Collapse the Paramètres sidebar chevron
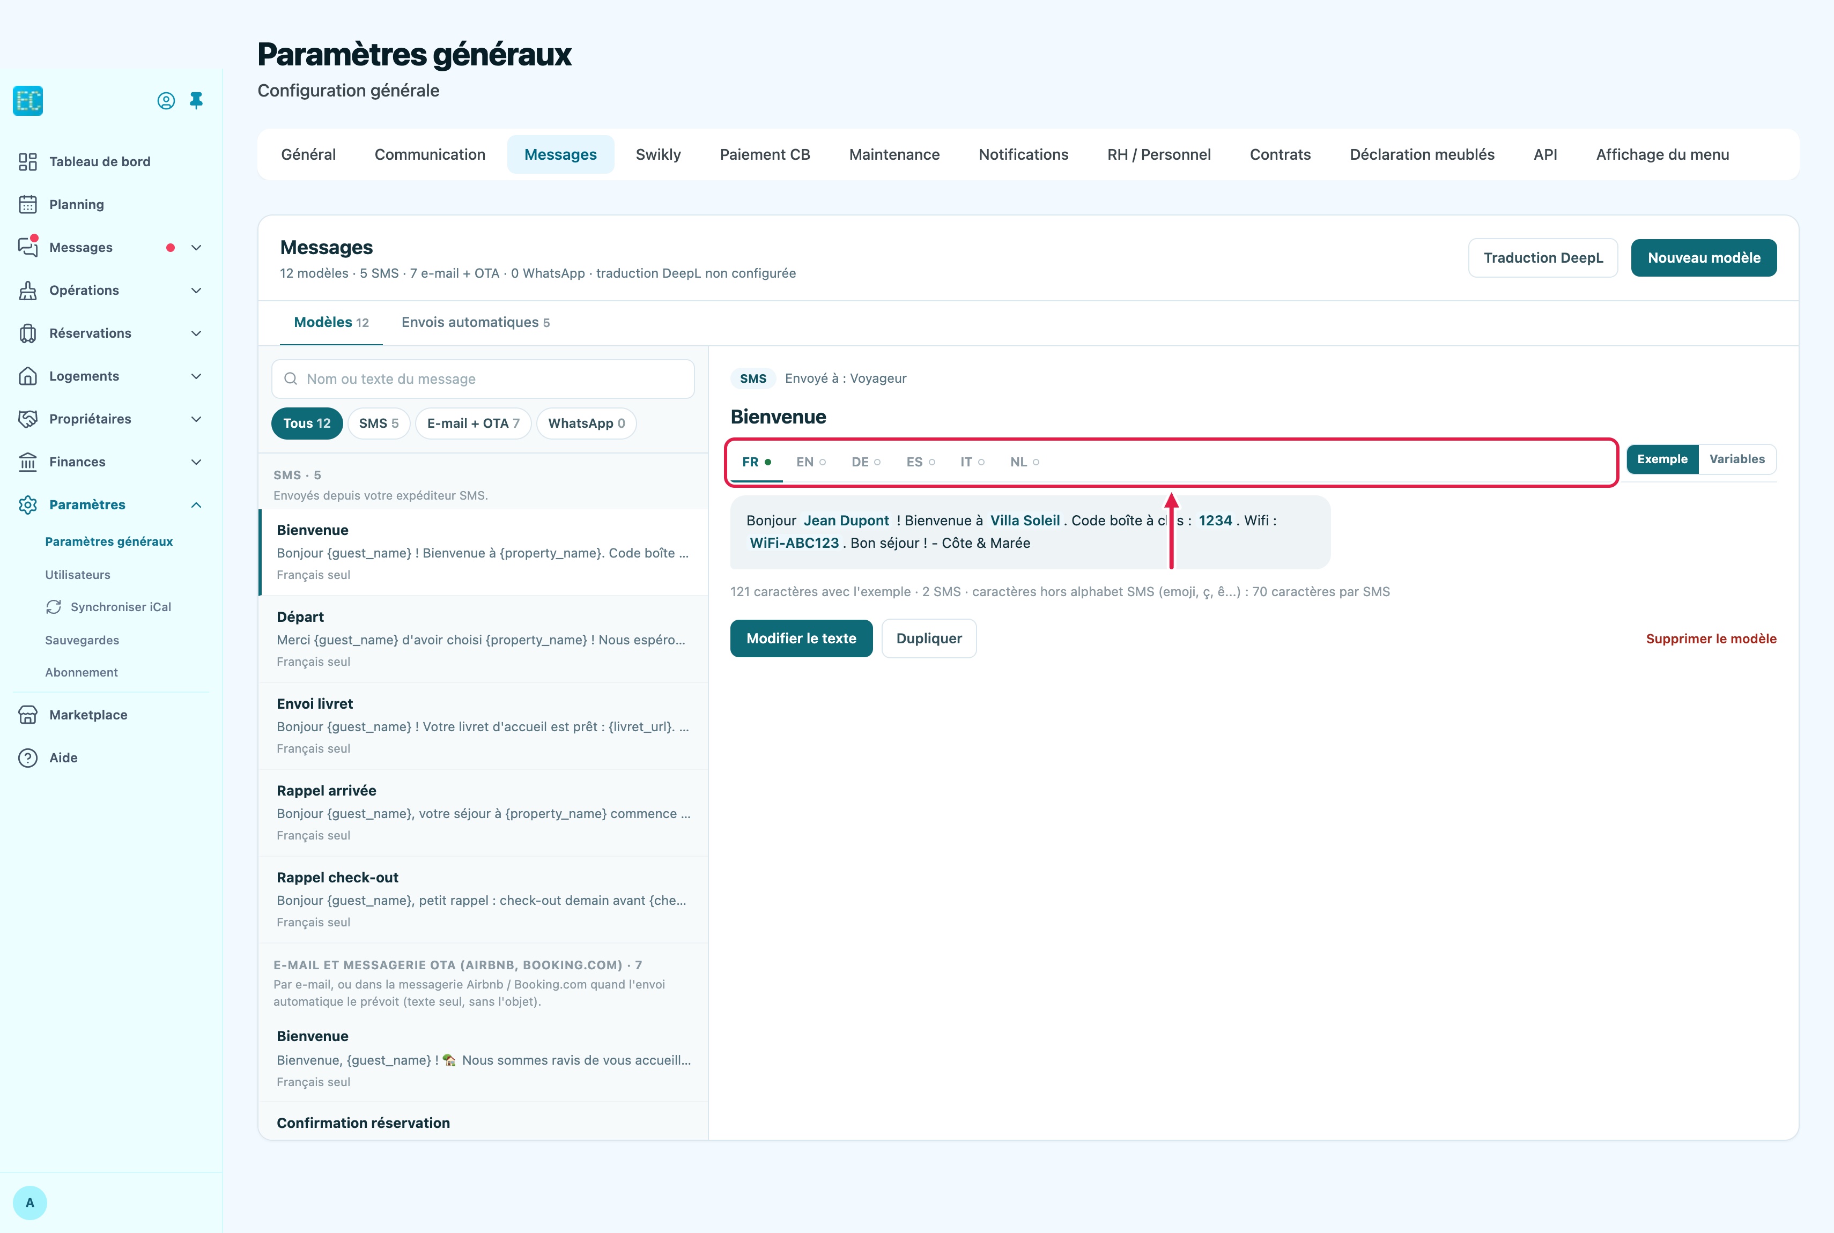 click(x=197, y=505)
